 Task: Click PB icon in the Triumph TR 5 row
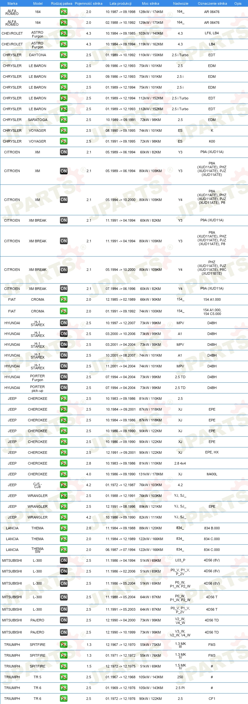(63, 677)
